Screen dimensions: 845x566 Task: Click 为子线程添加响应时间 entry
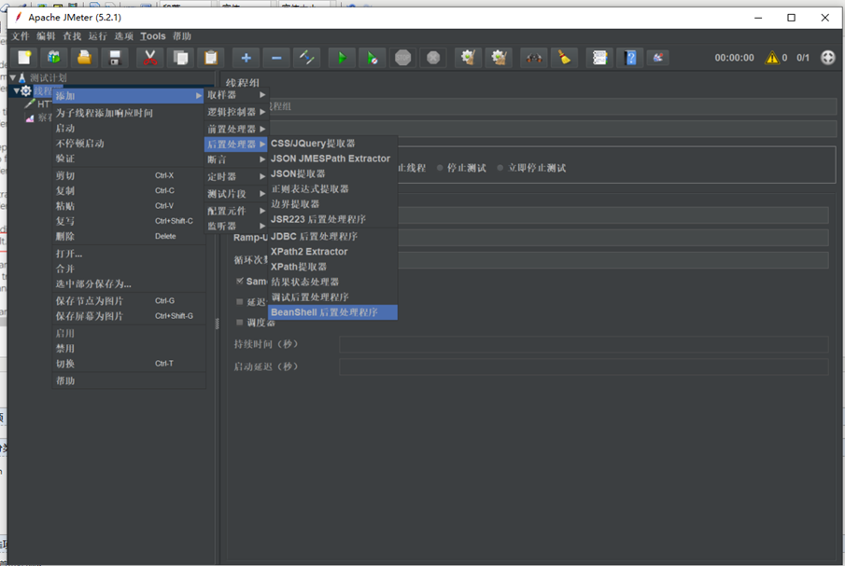click(x=129, y=113)
